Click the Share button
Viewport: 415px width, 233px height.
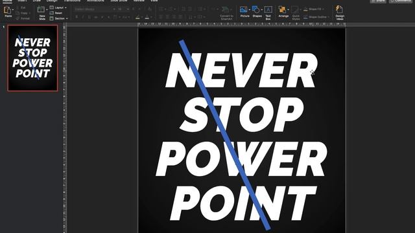point(378,1)
